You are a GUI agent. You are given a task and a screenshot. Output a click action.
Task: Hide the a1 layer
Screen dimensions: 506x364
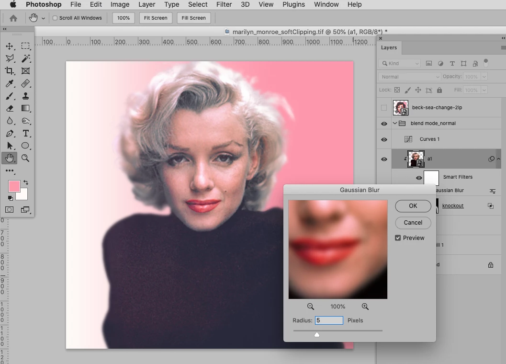click(384, 159)
